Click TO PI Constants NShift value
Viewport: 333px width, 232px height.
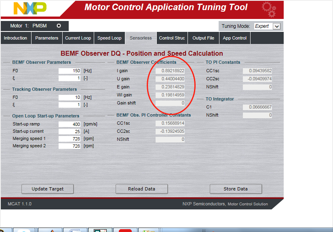click(257, 87)
